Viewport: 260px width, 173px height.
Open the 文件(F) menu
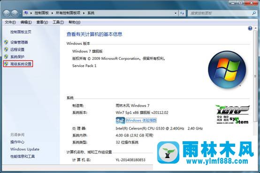point(10,22)
